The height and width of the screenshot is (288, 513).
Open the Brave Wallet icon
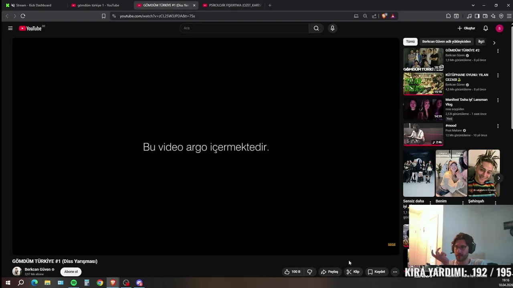[485, 16]
